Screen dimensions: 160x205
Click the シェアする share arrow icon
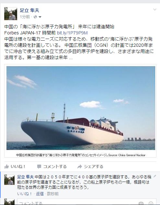80,167
